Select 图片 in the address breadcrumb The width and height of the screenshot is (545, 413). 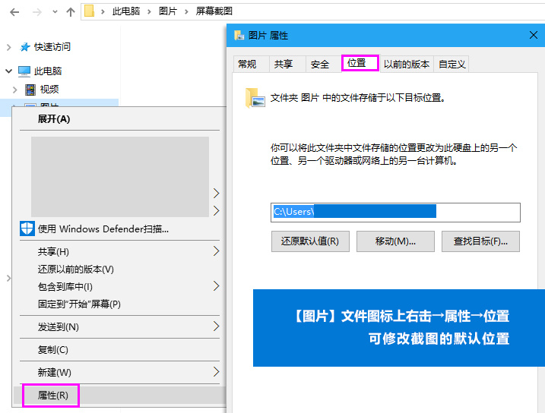point(168,11)
